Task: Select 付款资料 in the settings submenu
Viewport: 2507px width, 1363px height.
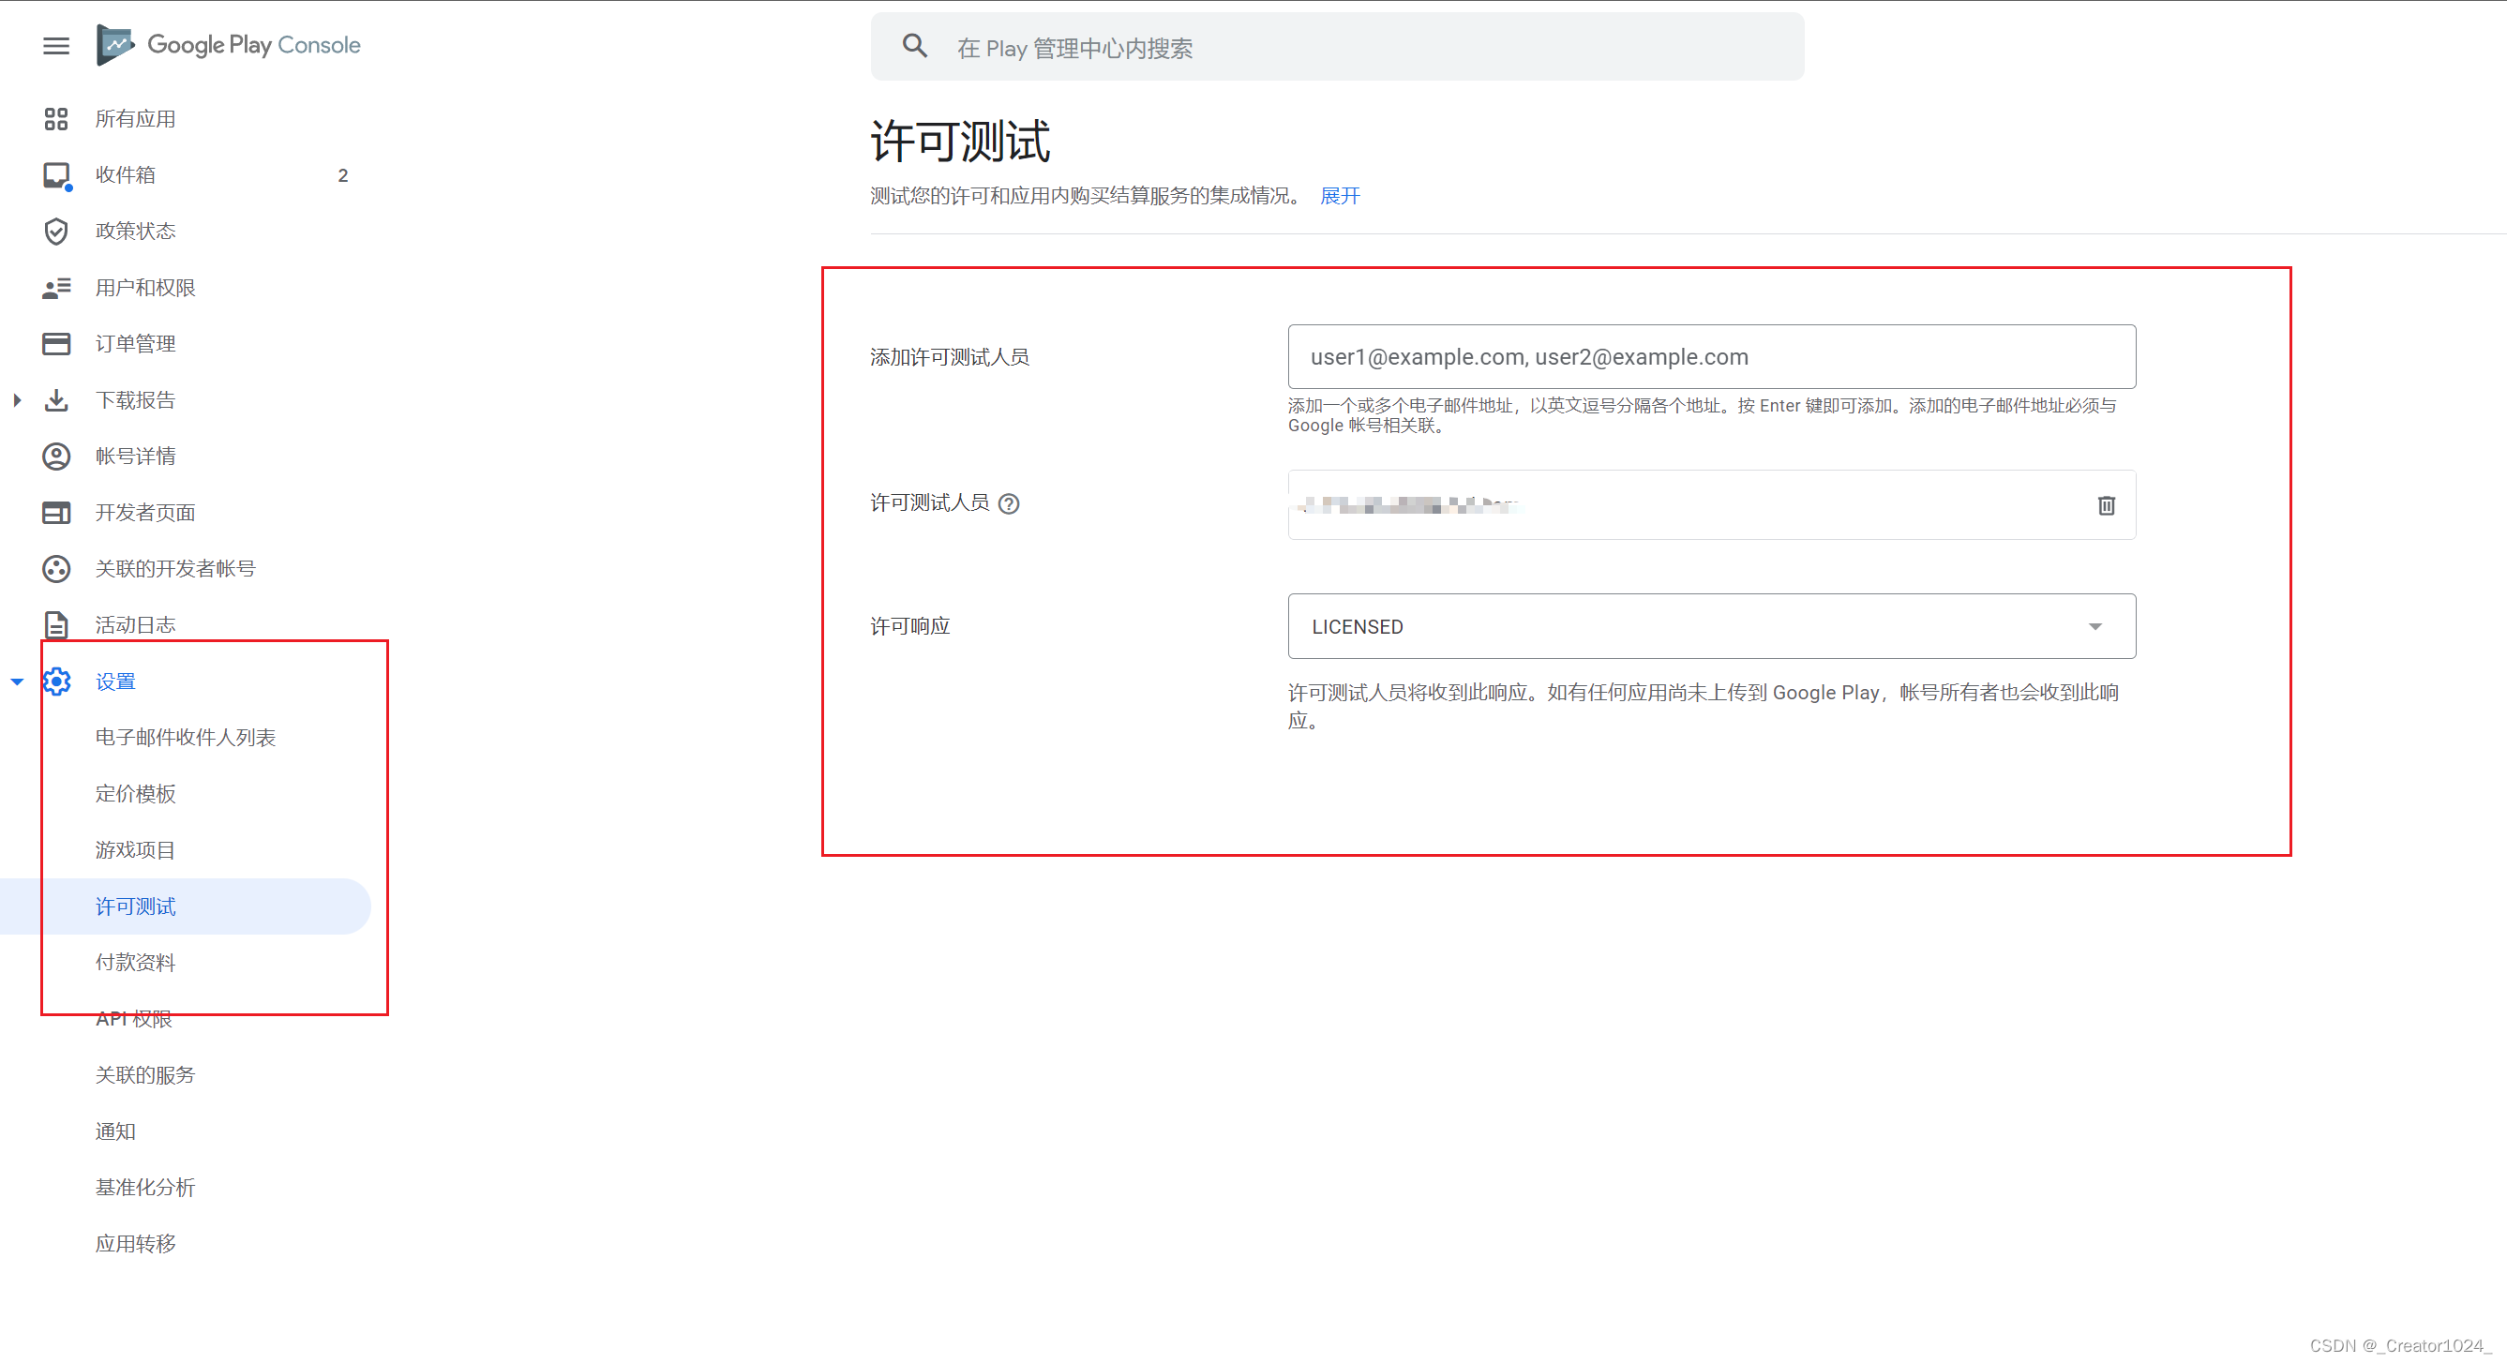Action: point(135,962)
